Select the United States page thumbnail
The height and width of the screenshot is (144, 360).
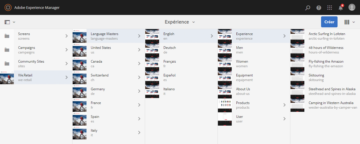80,50
